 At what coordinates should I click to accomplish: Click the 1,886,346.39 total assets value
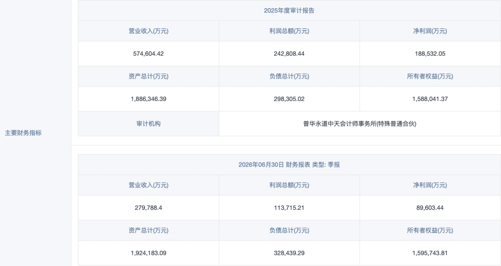click(148, 99)
